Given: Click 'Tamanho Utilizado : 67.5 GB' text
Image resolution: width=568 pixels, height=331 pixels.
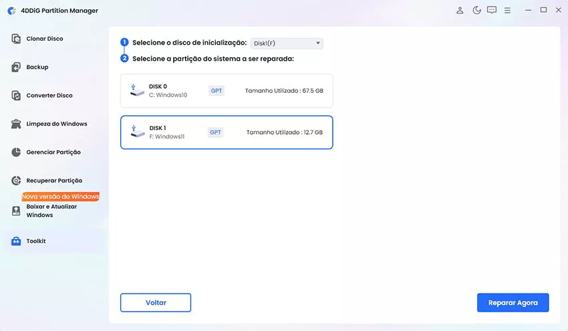Looking at the screenshot, I should 284,91.
